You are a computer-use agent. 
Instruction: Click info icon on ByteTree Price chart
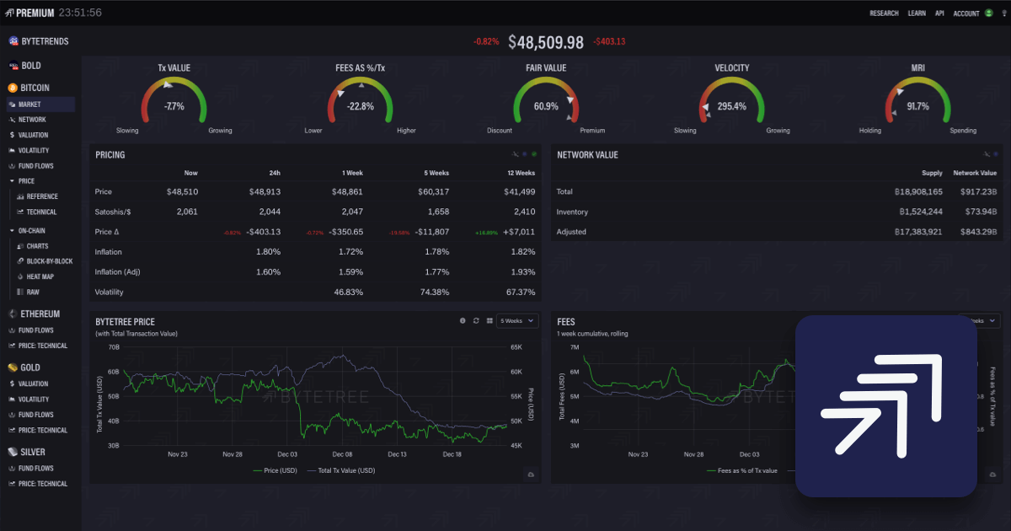(x=463, y=320)
